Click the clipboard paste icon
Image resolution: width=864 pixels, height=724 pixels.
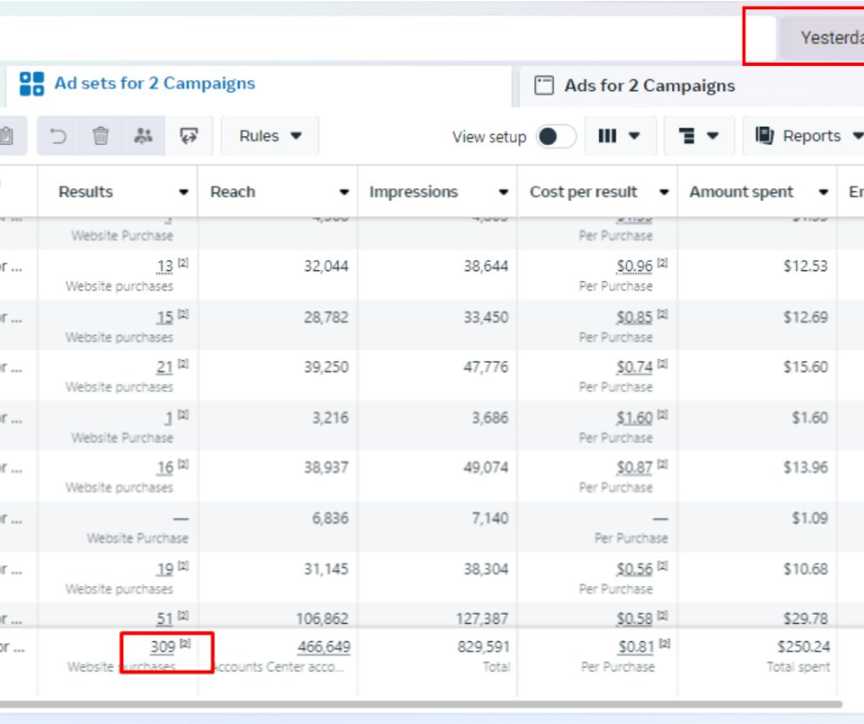click(6, 136)
